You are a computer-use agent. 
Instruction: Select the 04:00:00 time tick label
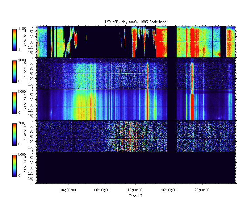(70, 190)
